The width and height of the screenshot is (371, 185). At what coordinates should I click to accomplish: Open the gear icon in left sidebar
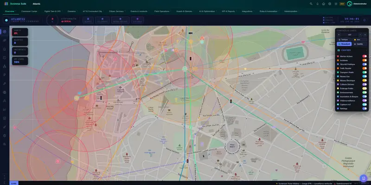5,135
